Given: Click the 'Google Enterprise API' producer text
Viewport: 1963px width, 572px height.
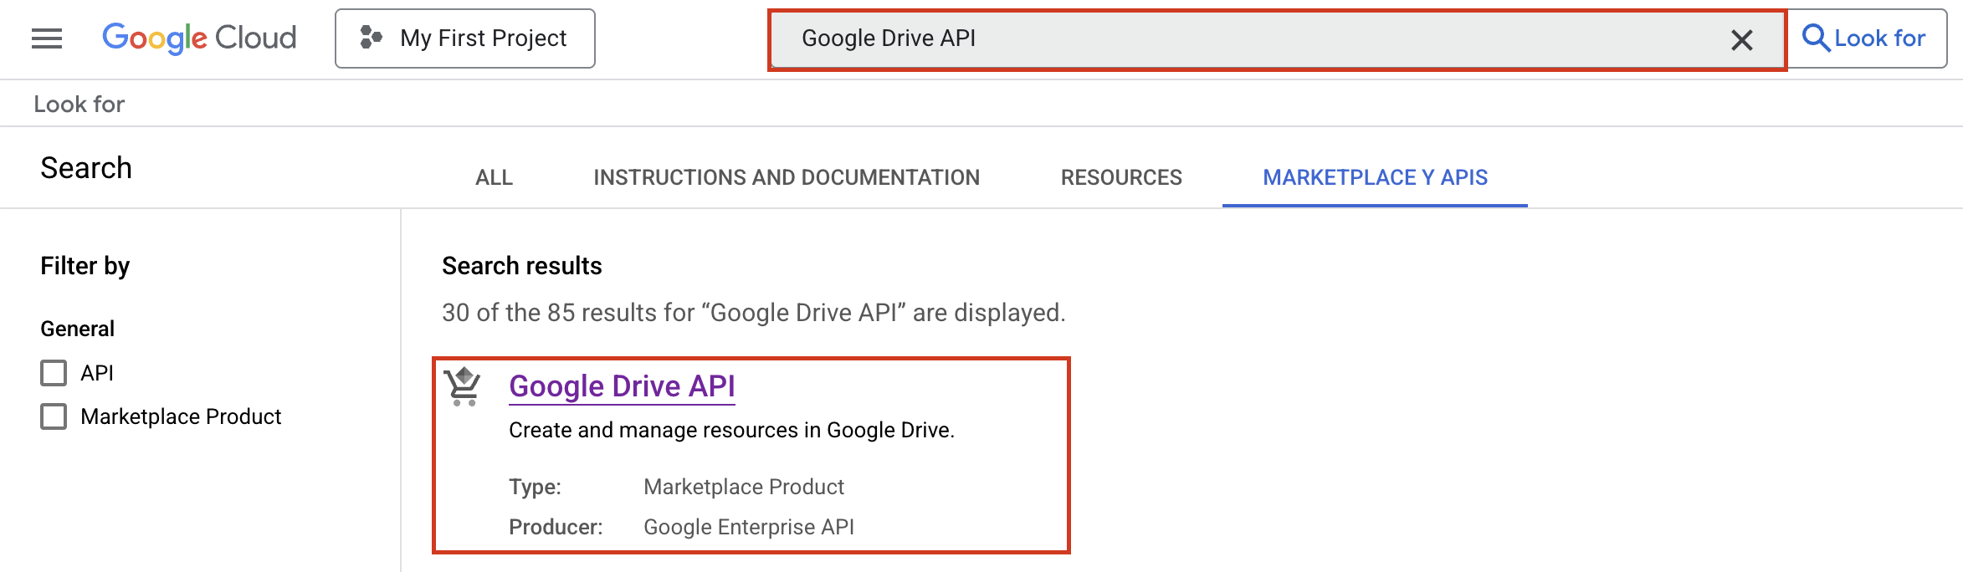Looking at the screenshot, I should pos(749,527).
